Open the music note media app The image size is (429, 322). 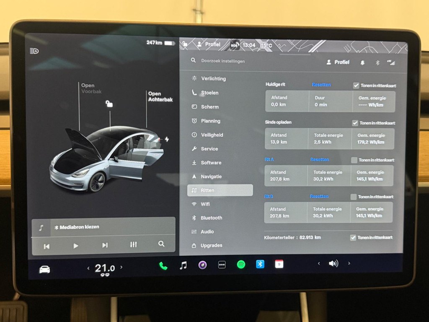coord(183,265)
